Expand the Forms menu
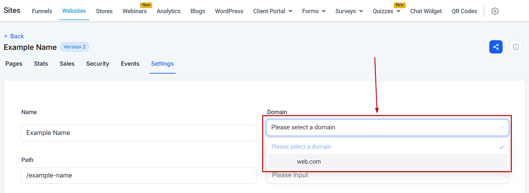The image size is (529, 193). [x=314, y=11]
